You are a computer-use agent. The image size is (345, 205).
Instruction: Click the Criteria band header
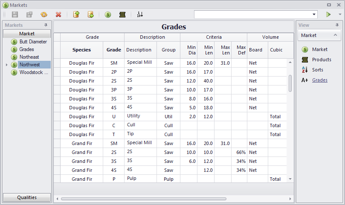(x=214, y=37)
